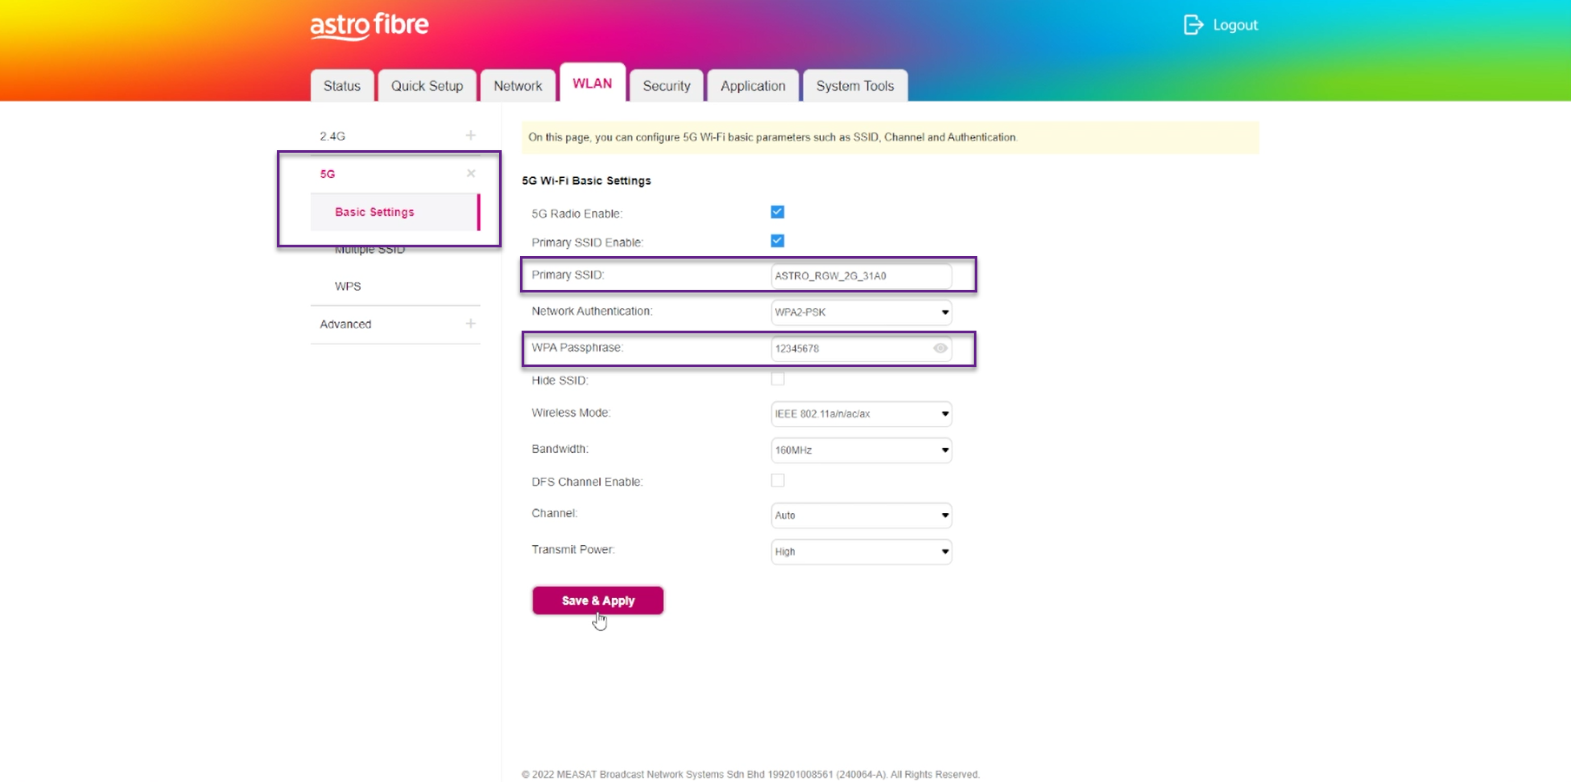Open the WPS settings page

click(x=348, y=286)
